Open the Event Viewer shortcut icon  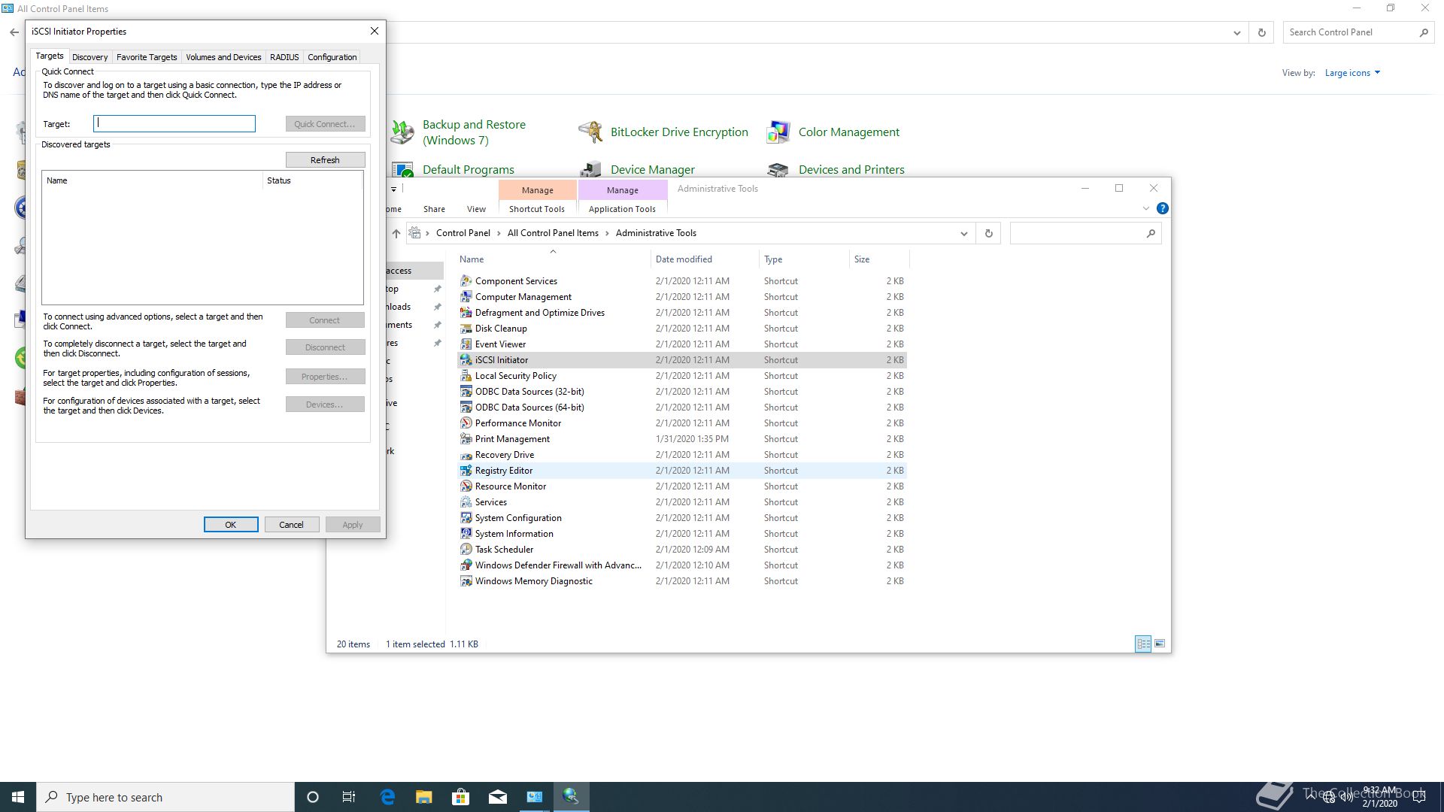[x=466, y=344]
